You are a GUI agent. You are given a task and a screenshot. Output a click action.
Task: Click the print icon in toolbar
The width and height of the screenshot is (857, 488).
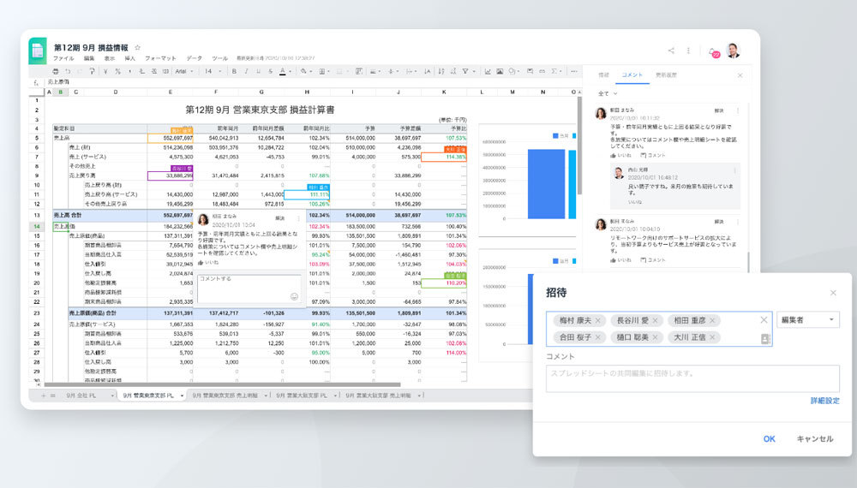pyautogui.click(x=55, y=72)
